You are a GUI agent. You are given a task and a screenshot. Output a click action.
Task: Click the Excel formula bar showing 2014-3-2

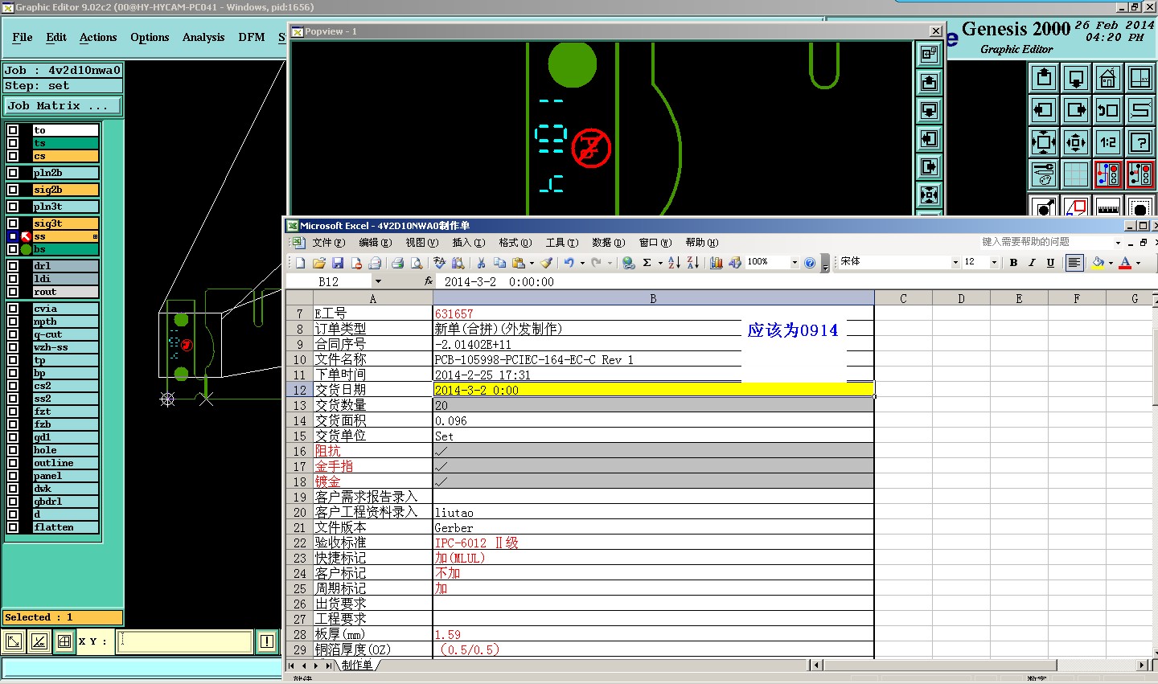(797, 282)
